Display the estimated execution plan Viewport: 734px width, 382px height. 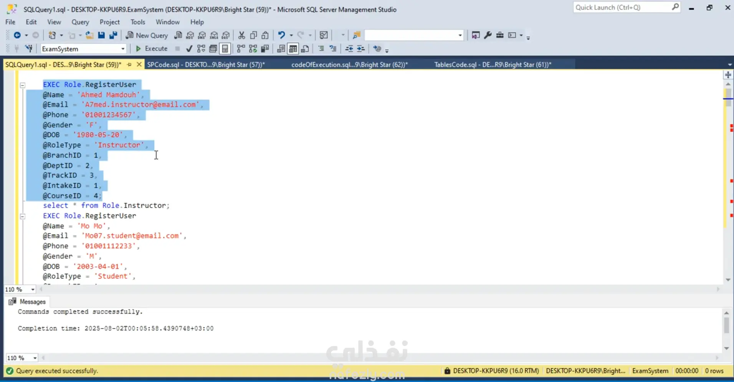pyautogui.click(x=201, y=49)
